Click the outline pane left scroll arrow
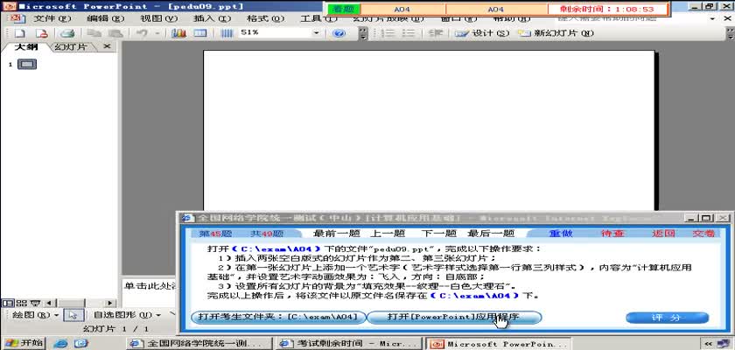This screenshot has width=735, height=350. tap(48, 303)
